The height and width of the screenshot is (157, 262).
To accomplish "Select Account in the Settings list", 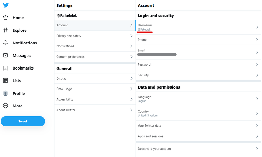I will [x=95, y=25].
